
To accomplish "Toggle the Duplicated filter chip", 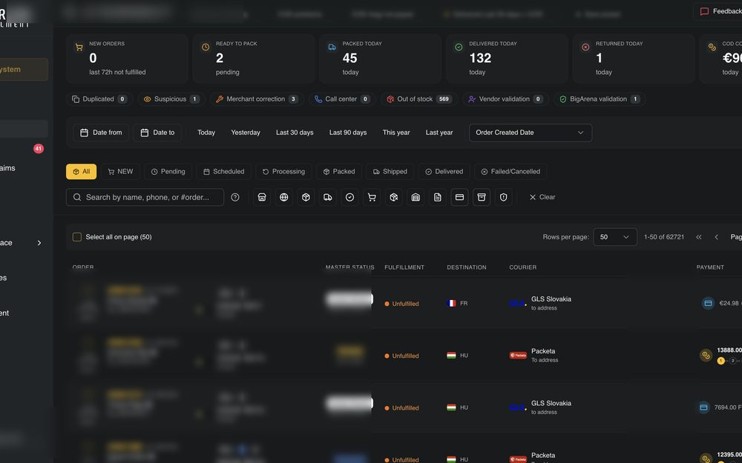I will click(x=99, y=99).
